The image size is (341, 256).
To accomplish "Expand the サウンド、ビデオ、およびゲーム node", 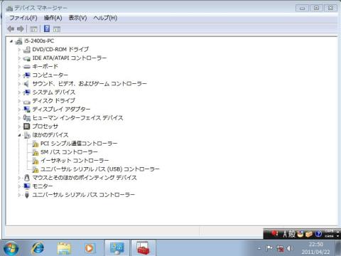I will [19, 84].
